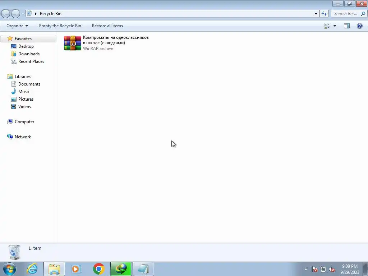Select Computer in navigation pane
Screen dimensions: 368x276
click(x=24, y=122)
